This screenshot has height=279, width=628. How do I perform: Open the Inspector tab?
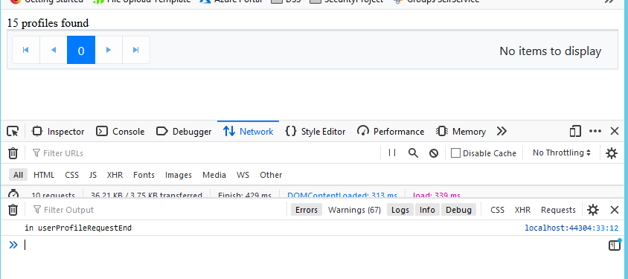pos(59,131)
